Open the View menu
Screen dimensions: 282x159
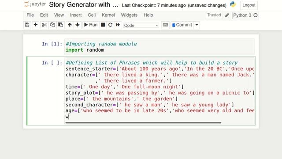(59, 15)
